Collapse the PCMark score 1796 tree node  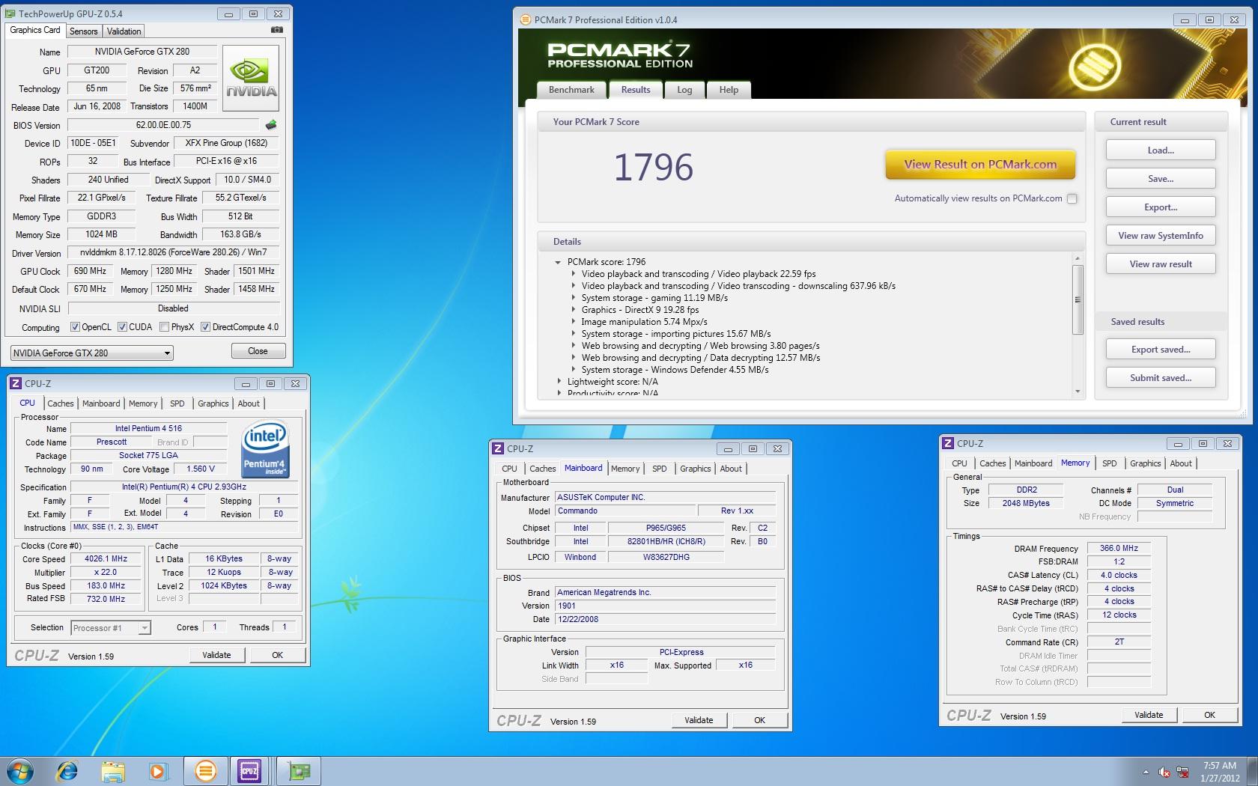point(558,262)
